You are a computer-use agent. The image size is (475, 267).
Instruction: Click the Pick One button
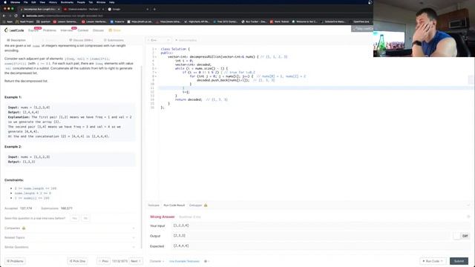77,261
